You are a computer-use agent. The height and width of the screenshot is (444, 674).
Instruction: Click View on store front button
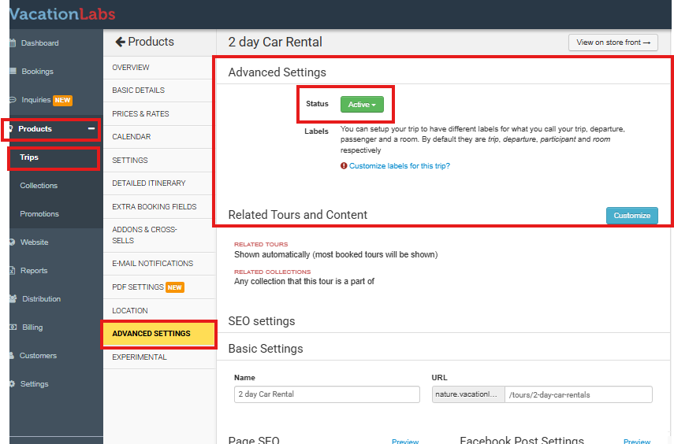point(613,43)
